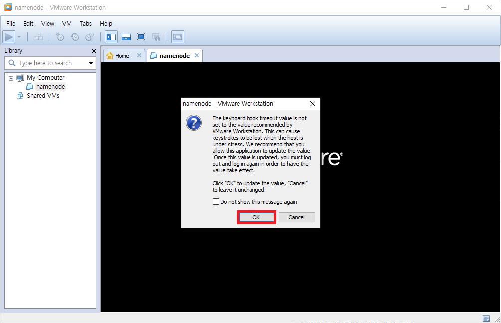Select My Computer in the library tree
The width and height of the screenshot is (501, 323).
pyautogui.click(x=46, y=78)
